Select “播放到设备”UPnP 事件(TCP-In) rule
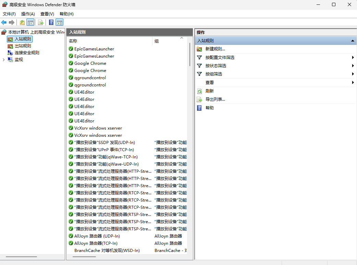357x265 pixels. point(127,150)
